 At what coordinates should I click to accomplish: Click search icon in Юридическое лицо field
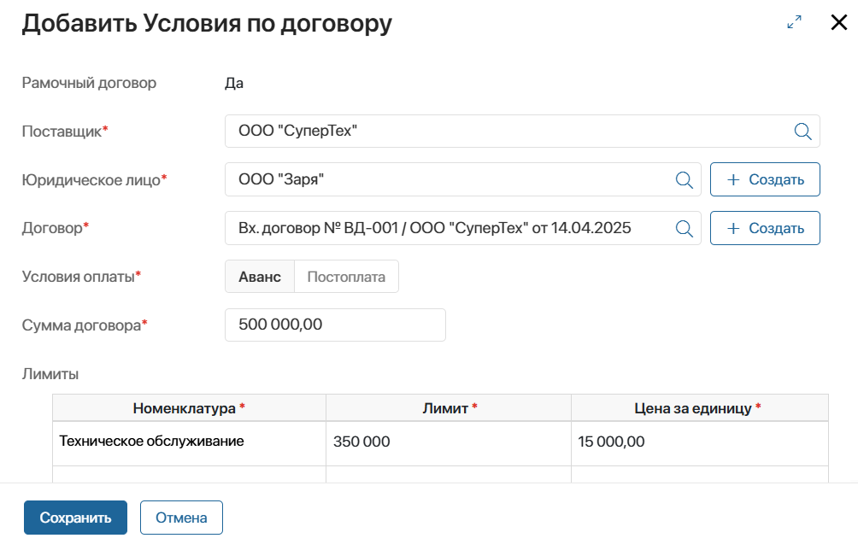click(x=684, y=179)
